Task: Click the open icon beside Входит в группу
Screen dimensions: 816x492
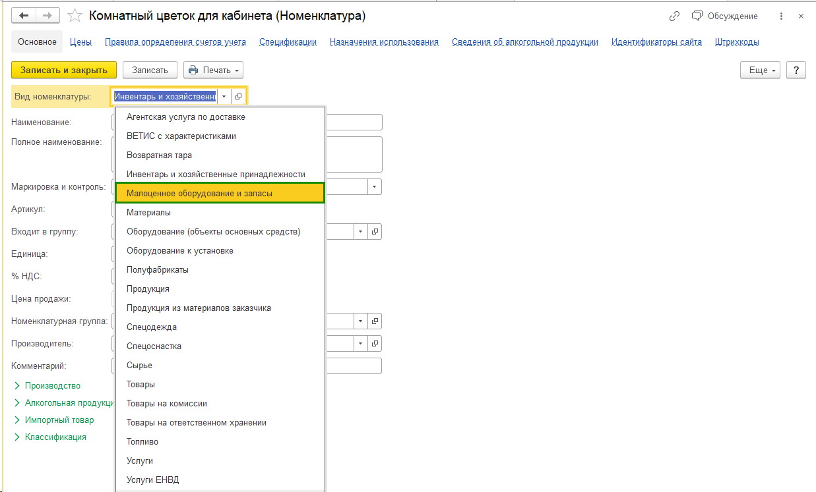Action: 375,232
